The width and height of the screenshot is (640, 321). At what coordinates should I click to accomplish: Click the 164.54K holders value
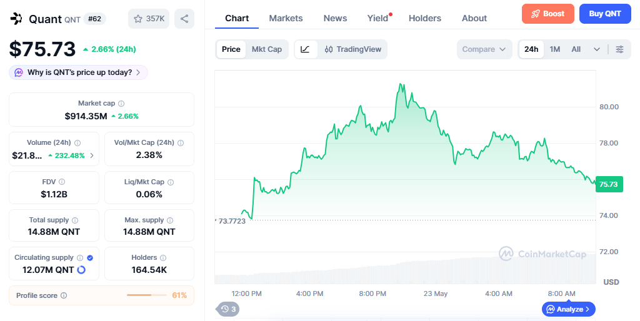pos(149,270)
